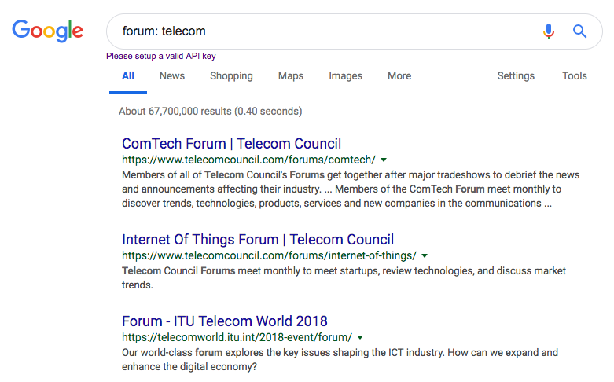Switch to the News tab
This screenshot has width=614, height=382.
coord(172,76)
